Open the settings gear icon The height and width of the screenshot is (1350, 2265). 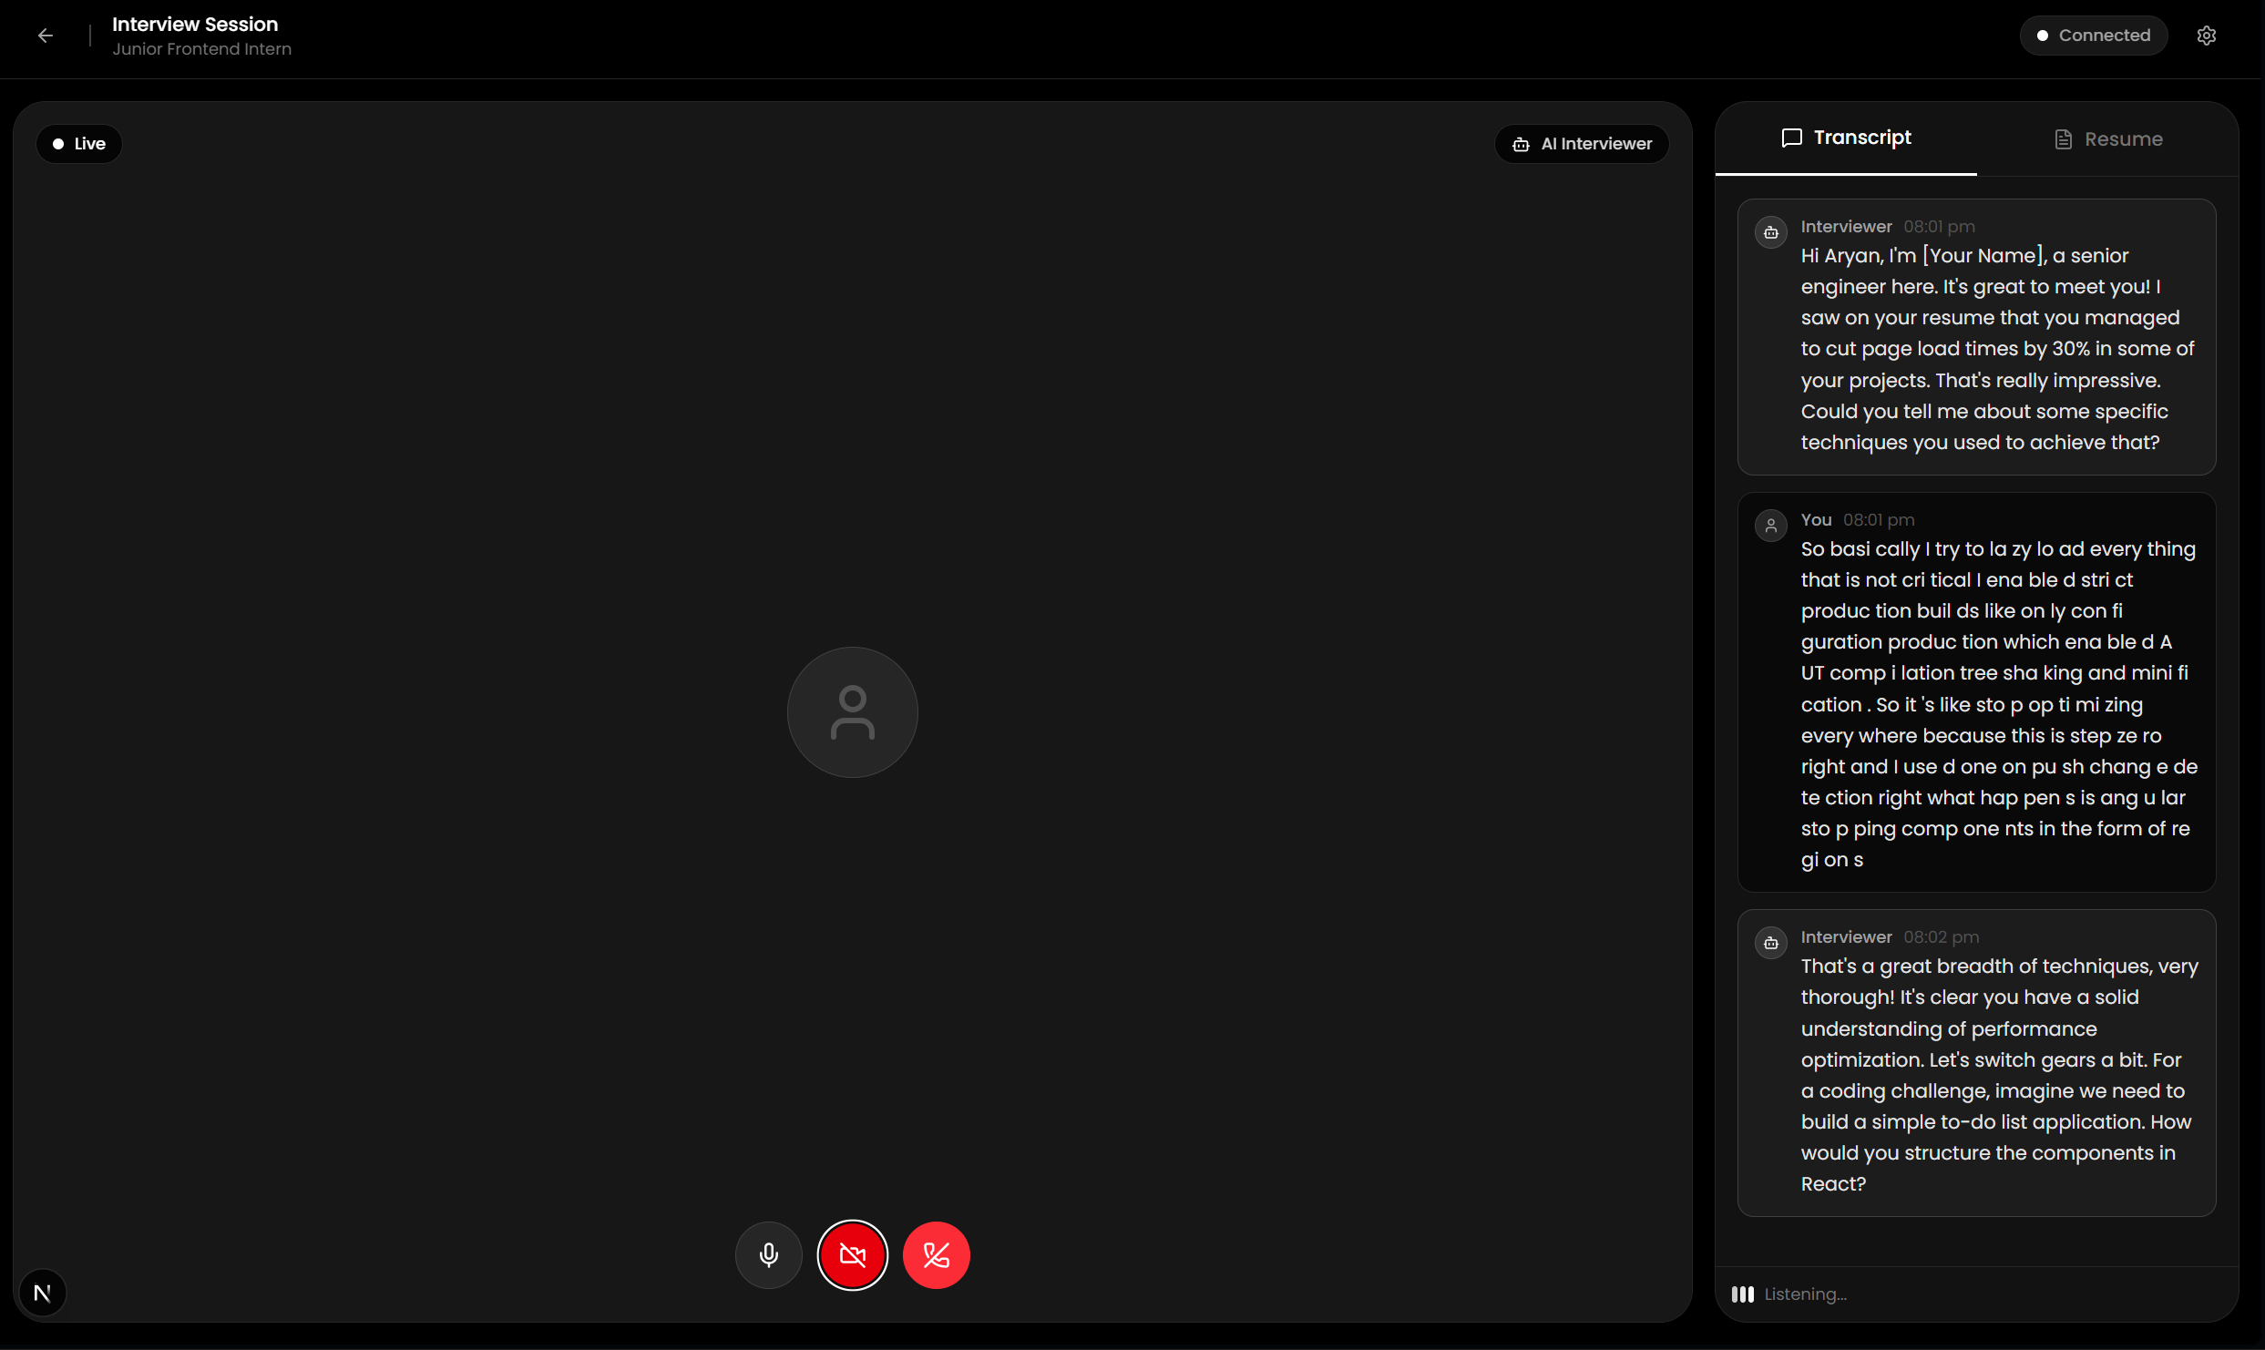click(x=2206, y=36)
